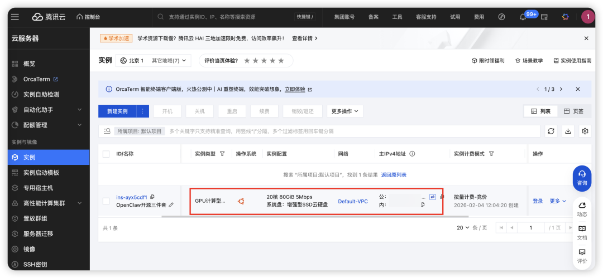Screen dimensions: 603x278
Task: Go to 控制台 console home
Action: 88,17
